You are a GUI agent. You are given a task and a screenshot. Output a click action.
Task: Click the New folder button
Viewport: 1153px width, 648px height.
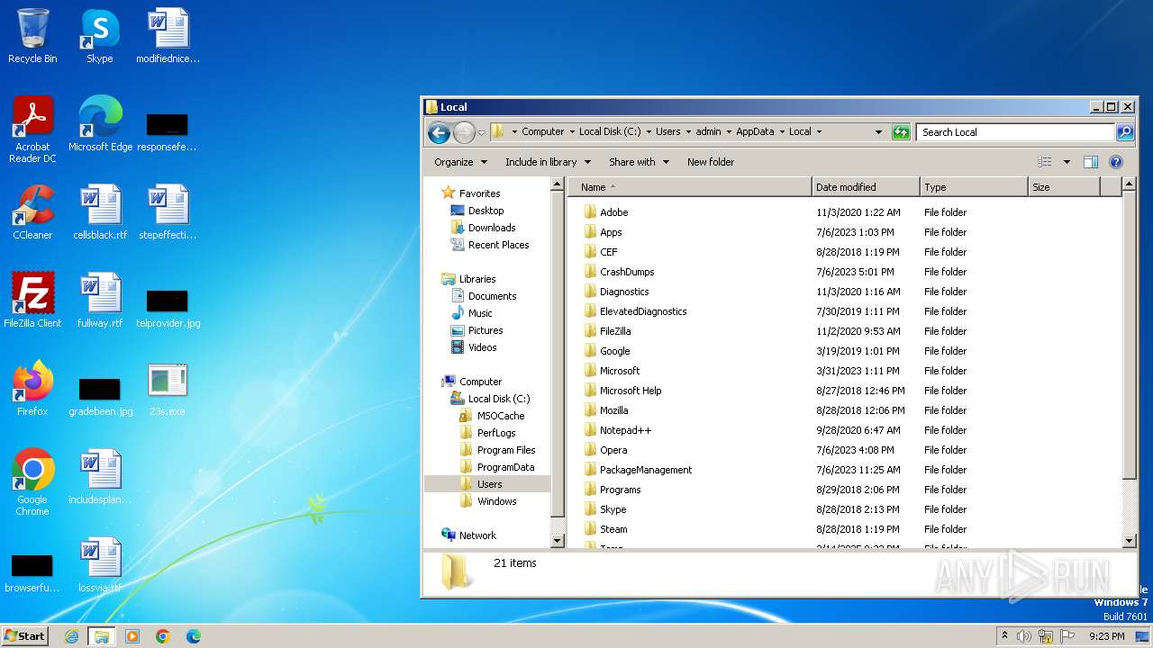711,162
